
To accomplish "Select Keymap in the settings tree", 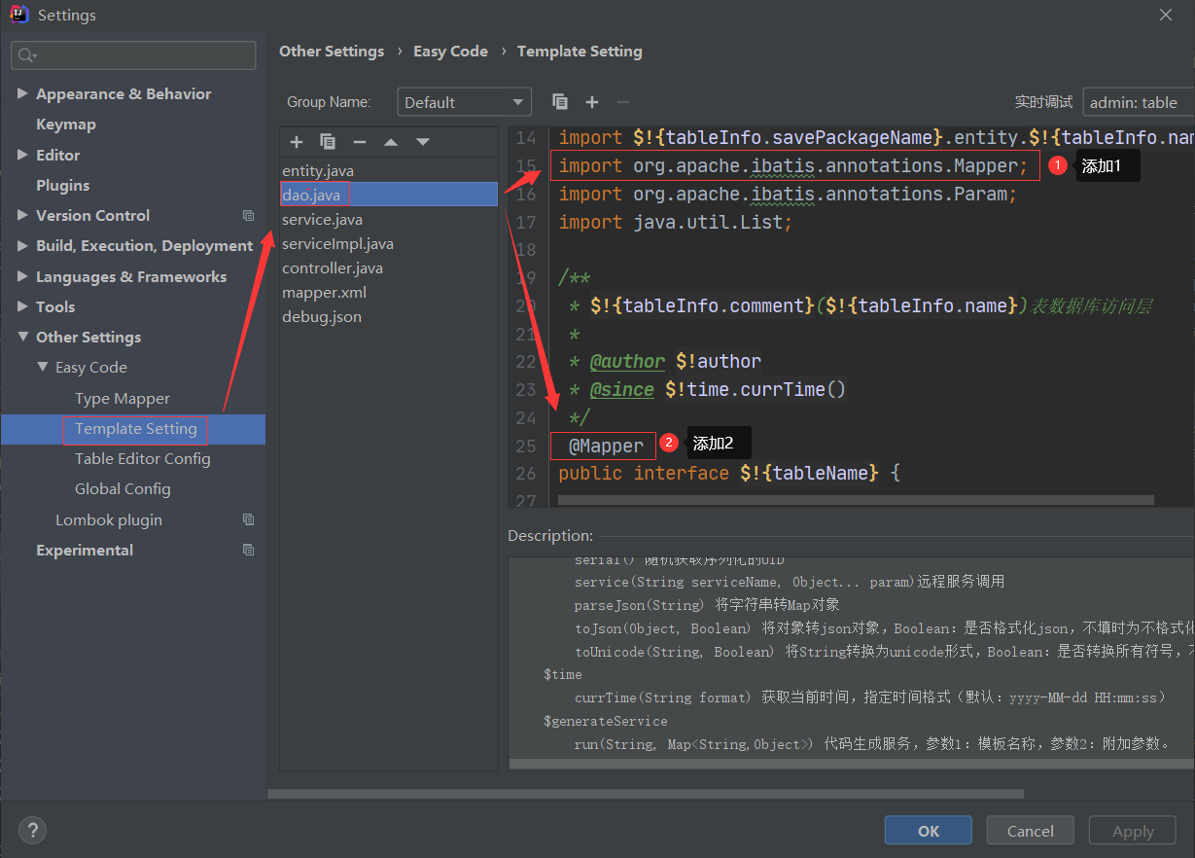I will (66, 124).
